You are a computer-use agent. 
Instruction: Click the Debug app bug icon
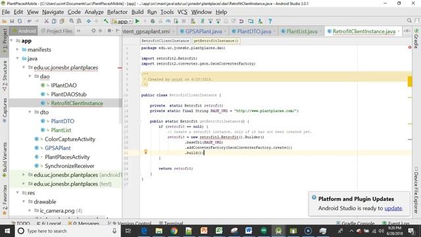point(153,21)
